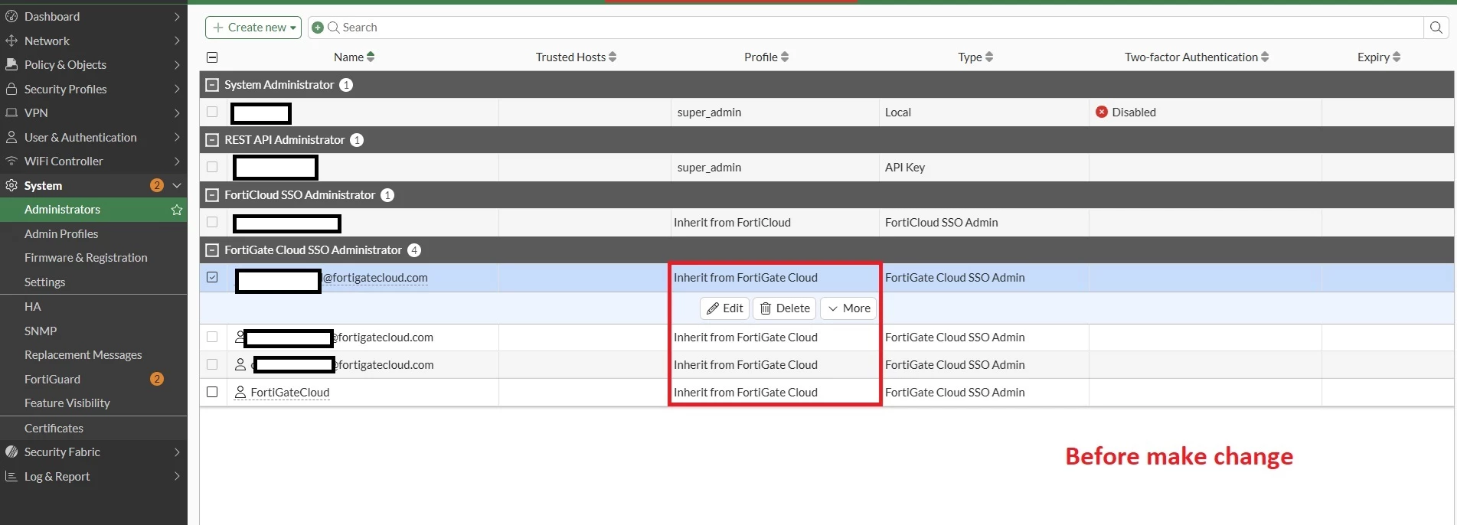
Task: Check the REST API Administrator row checkbox
Action: point(212,167)
